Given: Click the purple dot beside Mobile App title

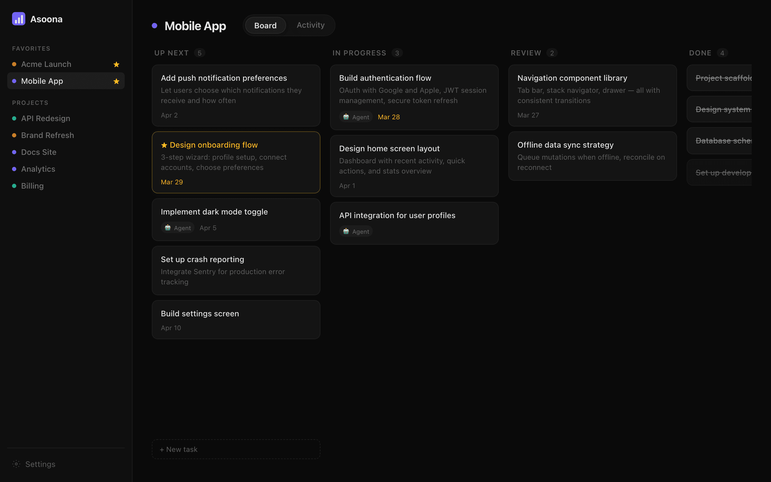Looking at the screenshot, I should coord(155,26).
